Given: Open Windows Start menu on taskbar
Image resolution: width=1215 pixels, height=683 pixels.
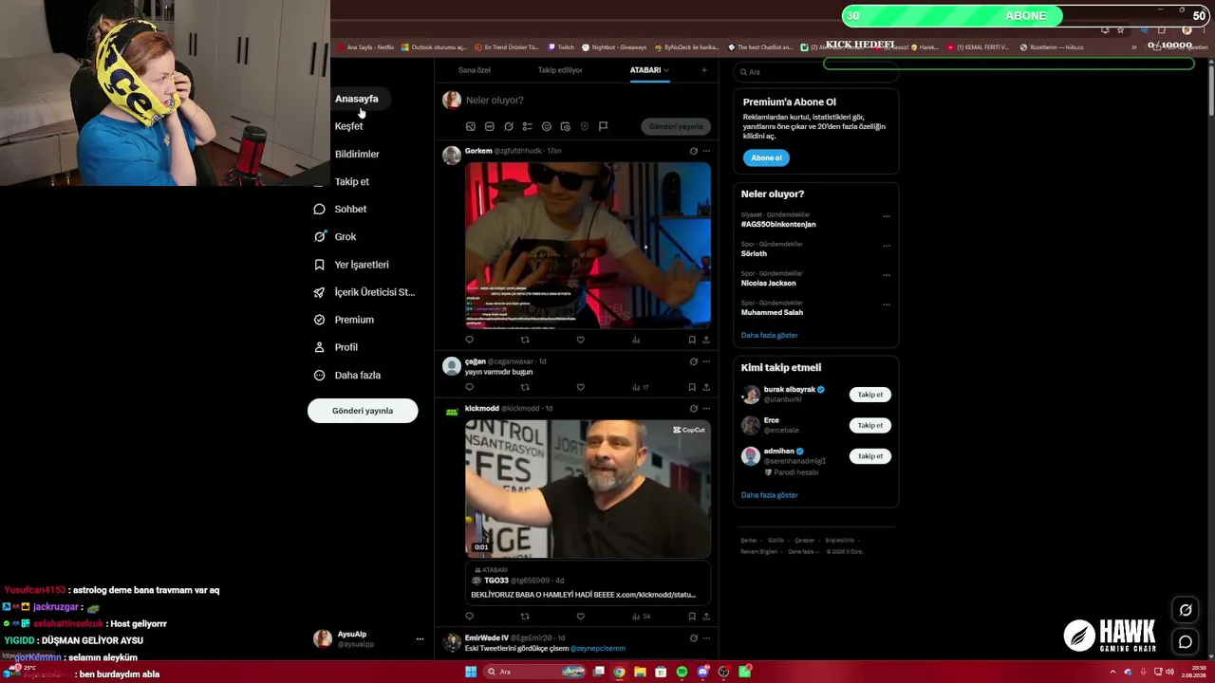Looking at the screenshot, I should pyautogui.click(x=470, y=672).
